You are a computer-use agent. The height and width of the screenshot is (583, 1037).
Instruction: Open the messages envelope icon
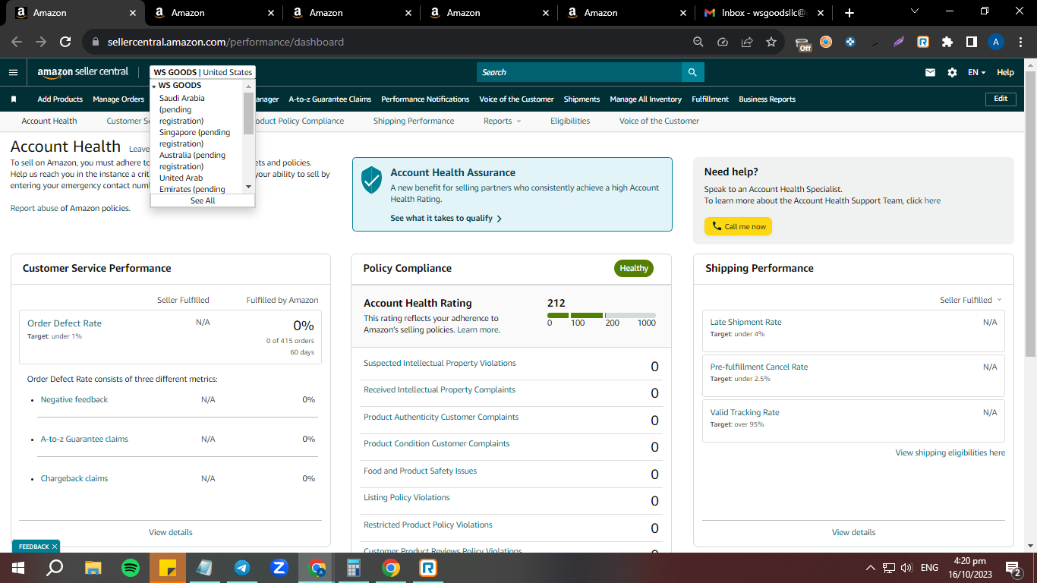(930, 73)
